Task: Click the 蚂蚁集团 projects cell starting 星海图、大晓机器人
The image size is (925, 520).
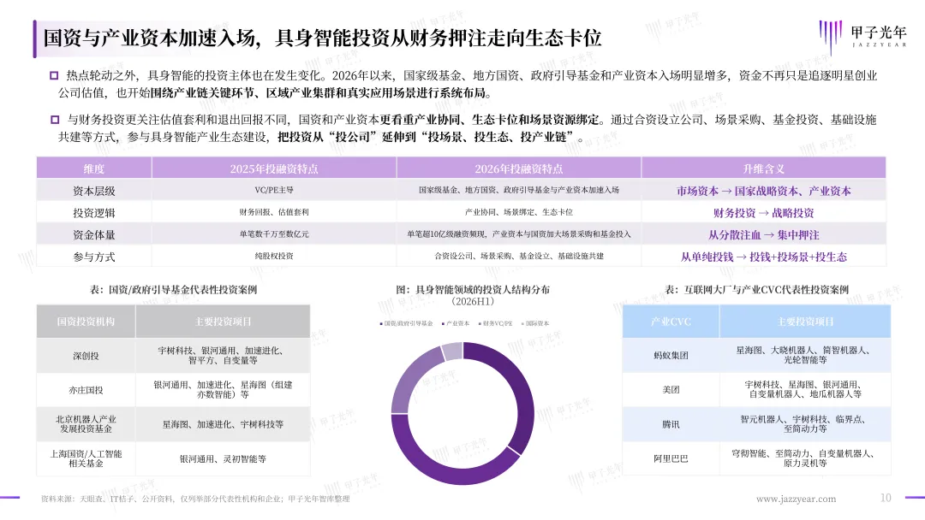Action: coord(805,355)
